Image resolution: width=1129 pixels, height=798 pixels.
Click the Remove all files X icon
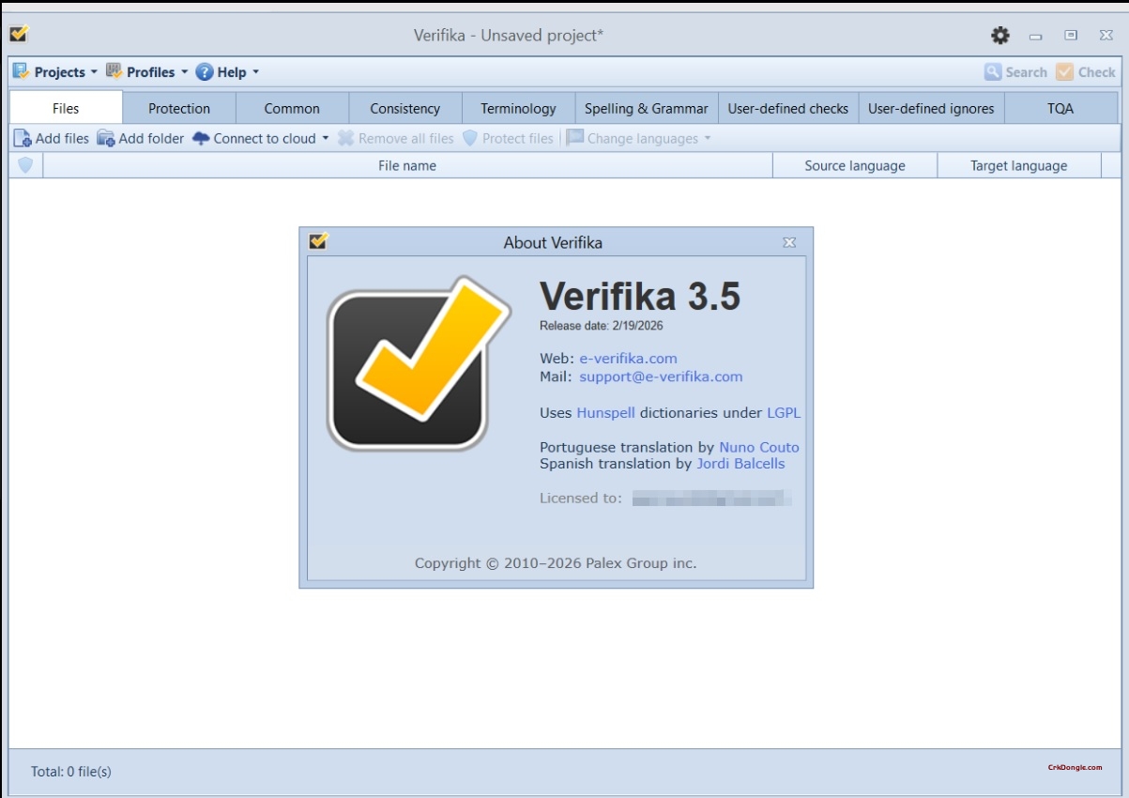point(345,138)
